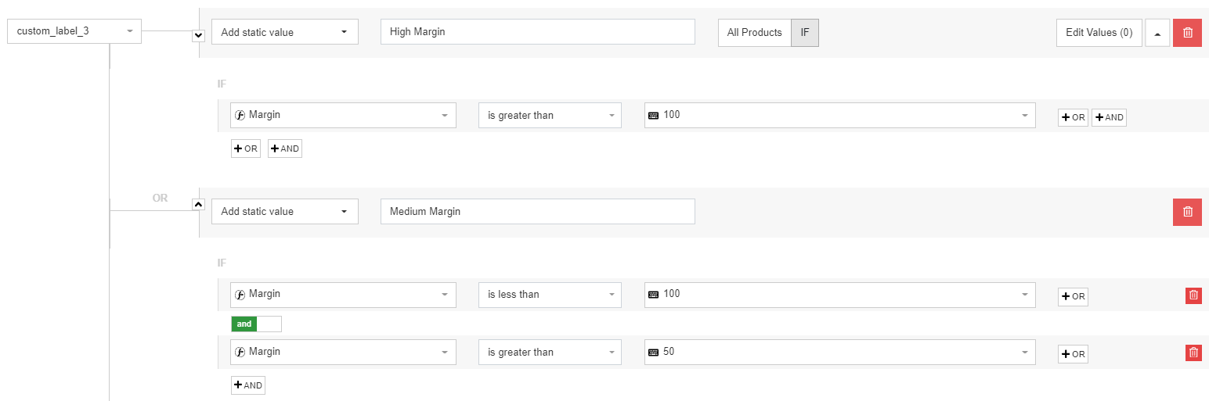Image resolution: width=1209 pixels, height=401 pixels.
Task: Open the 'Add static value' dropdown for Medium Margin
Action: 284,212
